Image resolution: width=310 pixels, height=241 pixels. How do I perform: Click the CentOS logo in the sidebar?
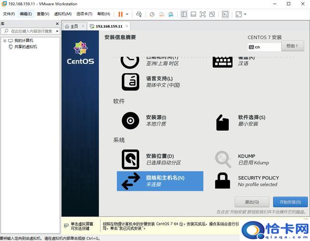(x=80, y=53)
